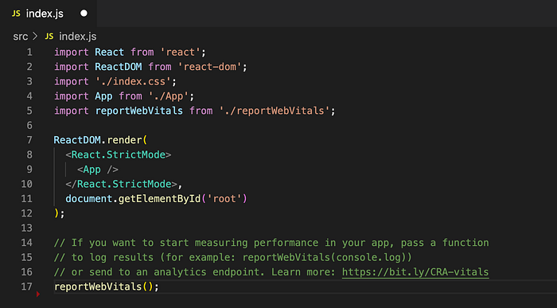The width and height of the screenshot is (557, 308).
Task: Click the index.js breadcrumb item
Action: [77, 37]
